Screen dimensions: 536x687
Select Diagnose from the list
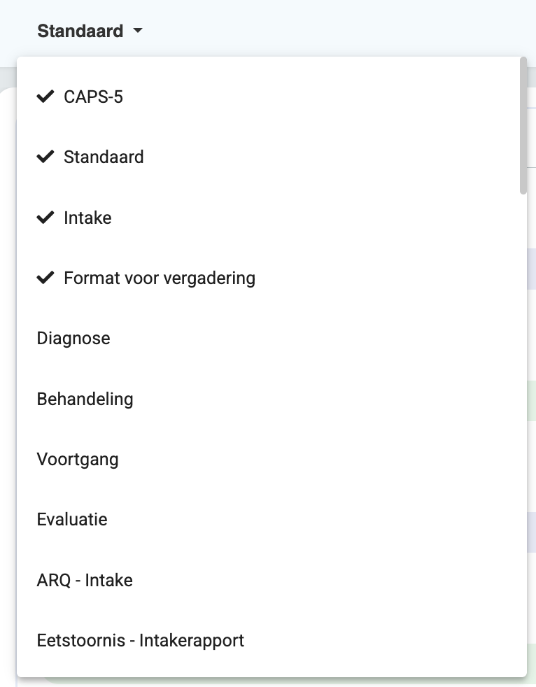click(x=73, y=339)
